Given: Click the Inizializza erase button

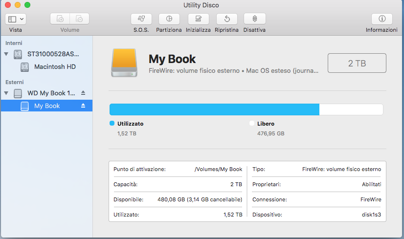Looking at the screenshot, I should click(x=199, y=19).
